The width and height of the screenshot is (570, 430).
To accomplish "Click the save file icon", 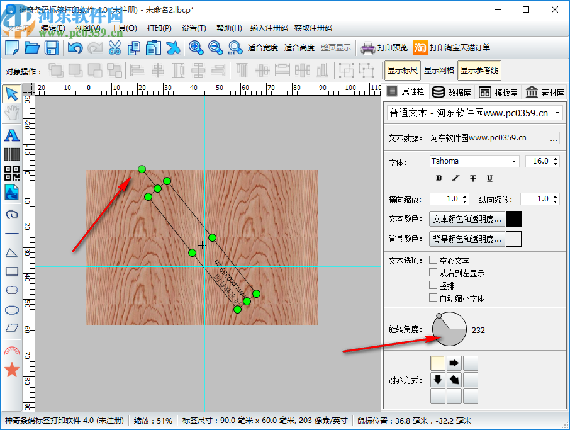I will coord(52,48).
